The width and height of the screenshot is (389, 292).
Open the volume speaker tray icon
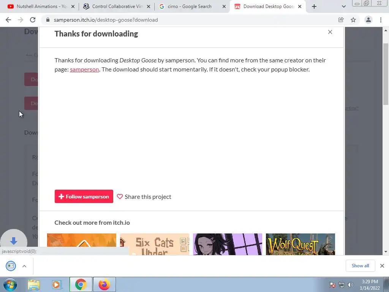tap(350, 285)
